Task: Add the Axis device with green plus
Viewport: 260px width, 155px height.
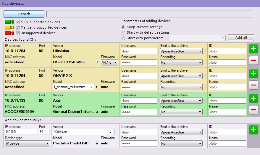Action: pyautogui.click(x=253, y=98)
